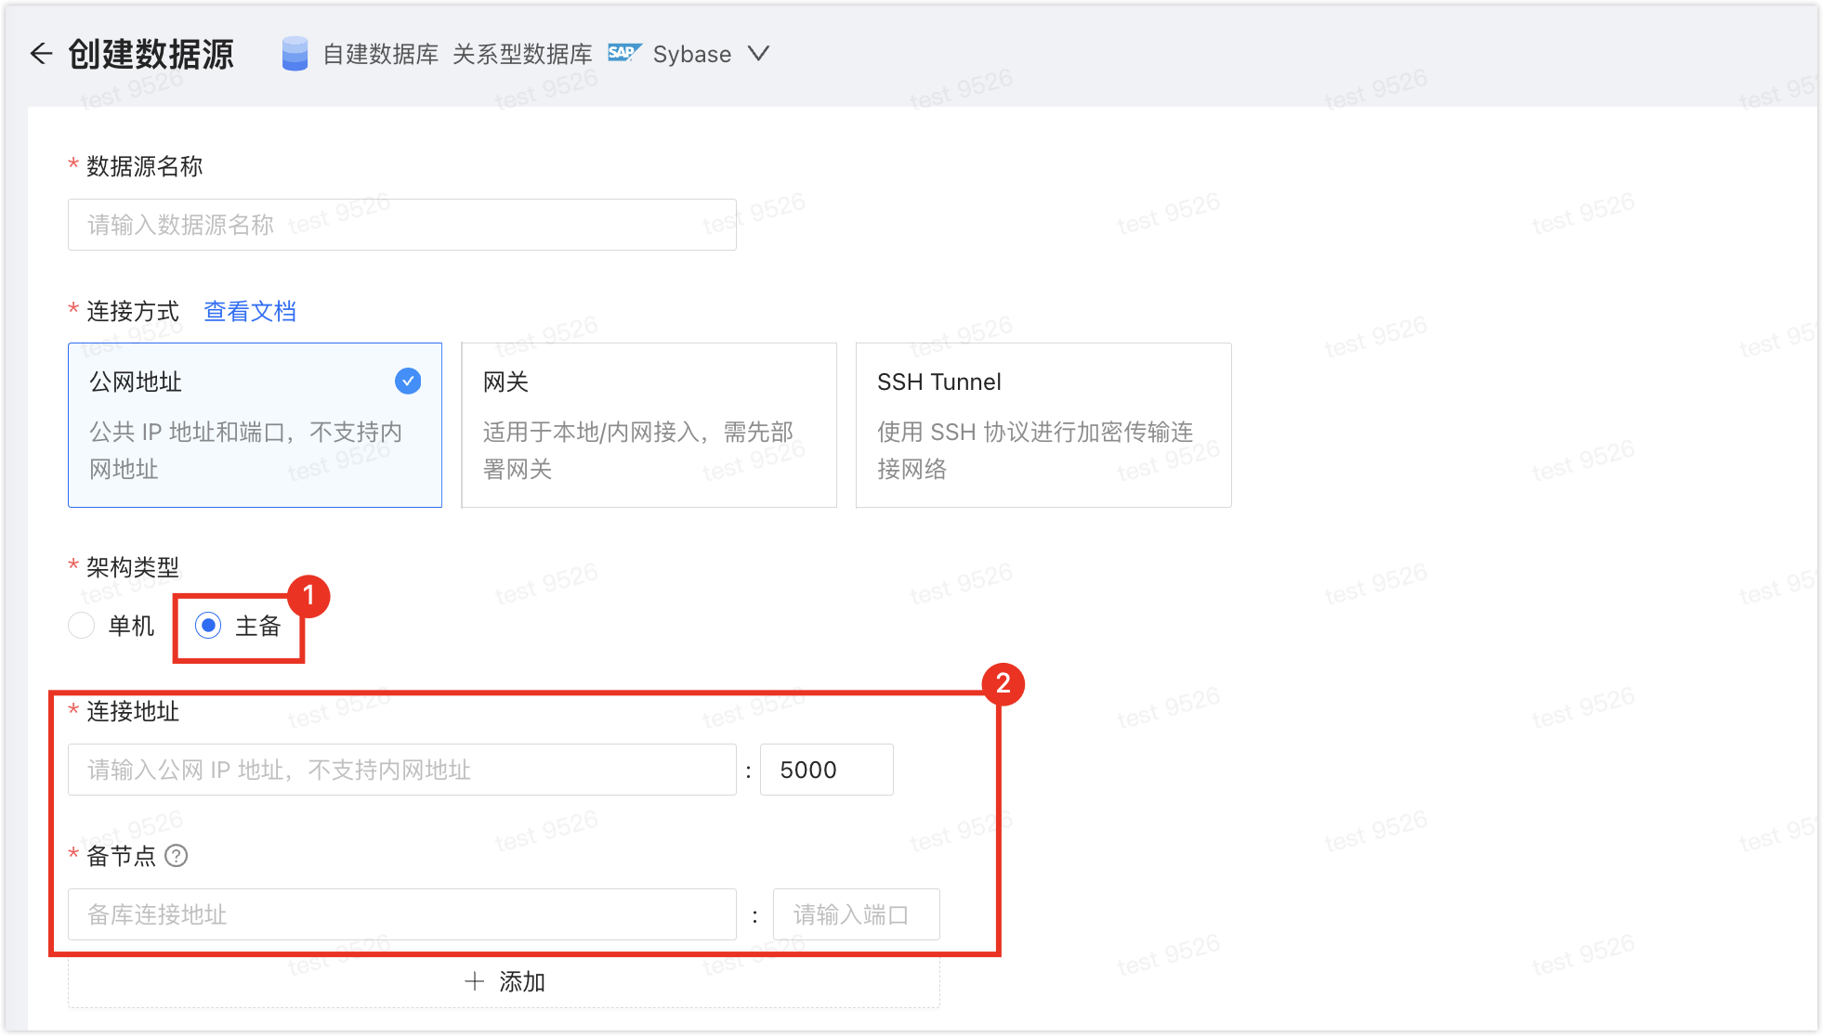This screenshot has height=1036, width=1823.
Task: Click the port field showing 5000
Action: pyautogui.click(x=827, y=770)
